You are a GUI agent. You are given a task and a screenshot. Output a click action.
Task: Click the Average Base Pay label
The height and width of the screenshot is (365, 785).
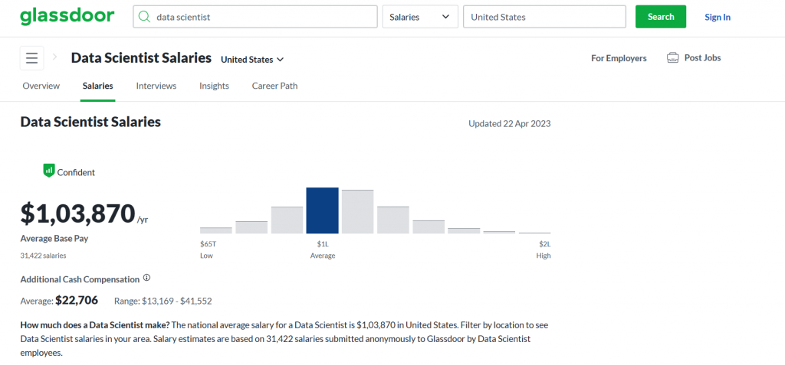pyautogui.click(x=54, y=239)
